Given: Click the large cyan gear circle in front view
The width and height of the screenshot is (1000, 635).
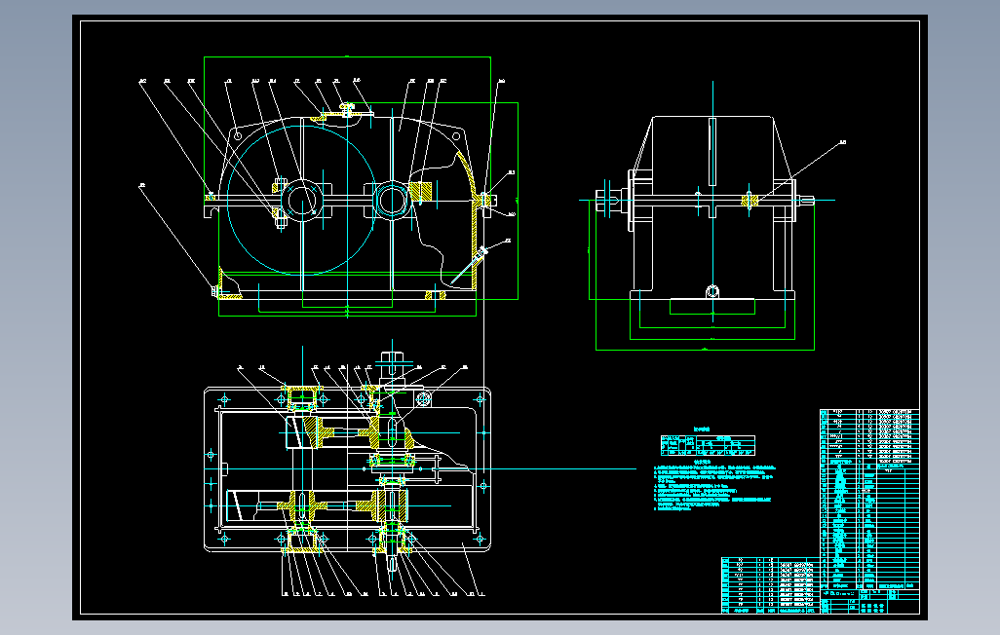Looking at the screenshot, I should [x=301, y=200].
